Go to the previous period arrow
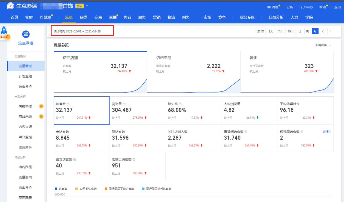This screenshot has height=202, width=344. point(323,31)
